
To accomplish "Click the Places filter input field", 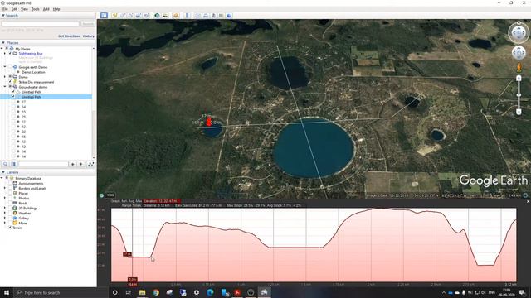I will point(43,164).
